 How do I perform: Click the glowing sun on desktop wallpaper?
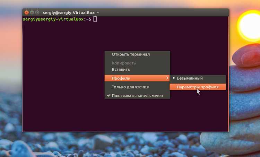[250, 26]
